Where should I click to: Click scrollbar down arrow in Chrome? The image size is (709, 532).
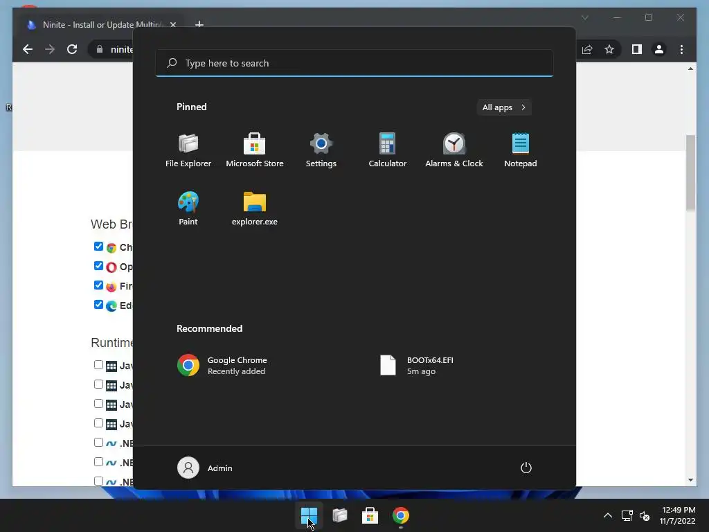[x=690, y=480]
